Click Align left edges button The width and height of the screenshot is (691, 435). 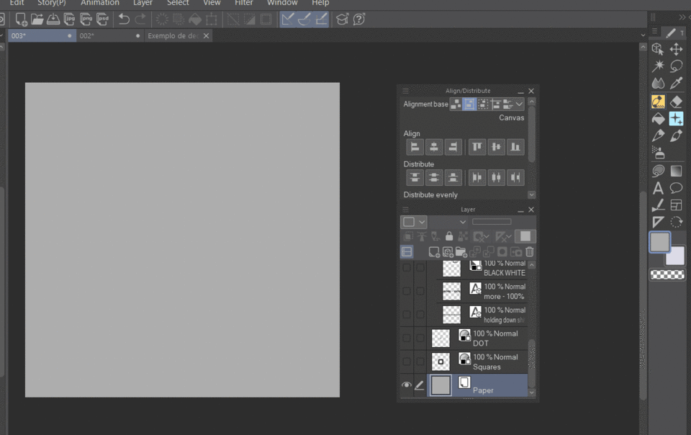click(x=415, y=147)
